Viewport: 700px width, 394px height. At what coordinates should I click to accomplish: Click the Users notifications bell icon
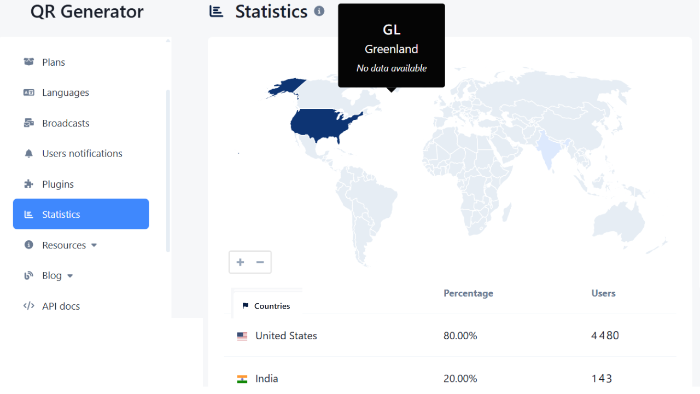coord(28,153)
